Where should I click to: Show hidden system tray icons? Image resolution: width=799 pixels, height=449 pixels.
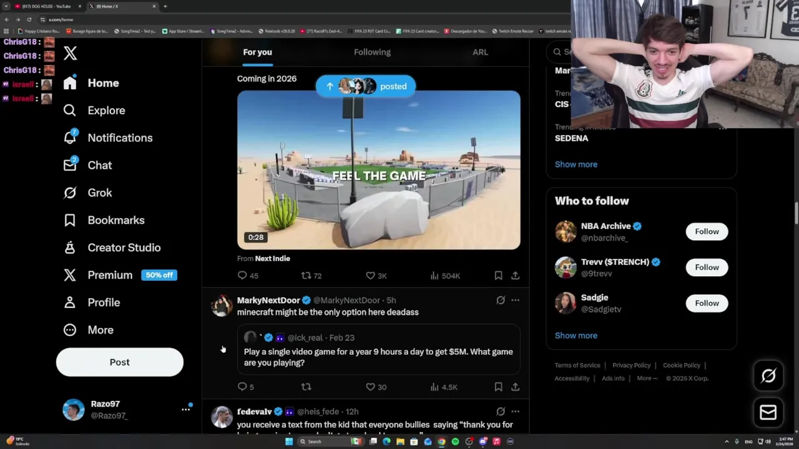[x=727, y=442]
